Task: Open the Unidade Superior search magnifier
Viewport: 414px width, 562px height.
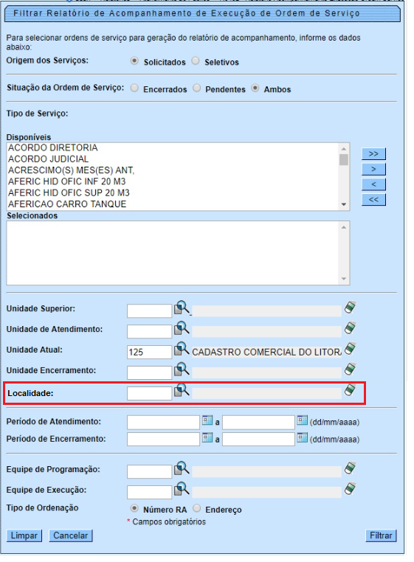Action: coord(182,308)
